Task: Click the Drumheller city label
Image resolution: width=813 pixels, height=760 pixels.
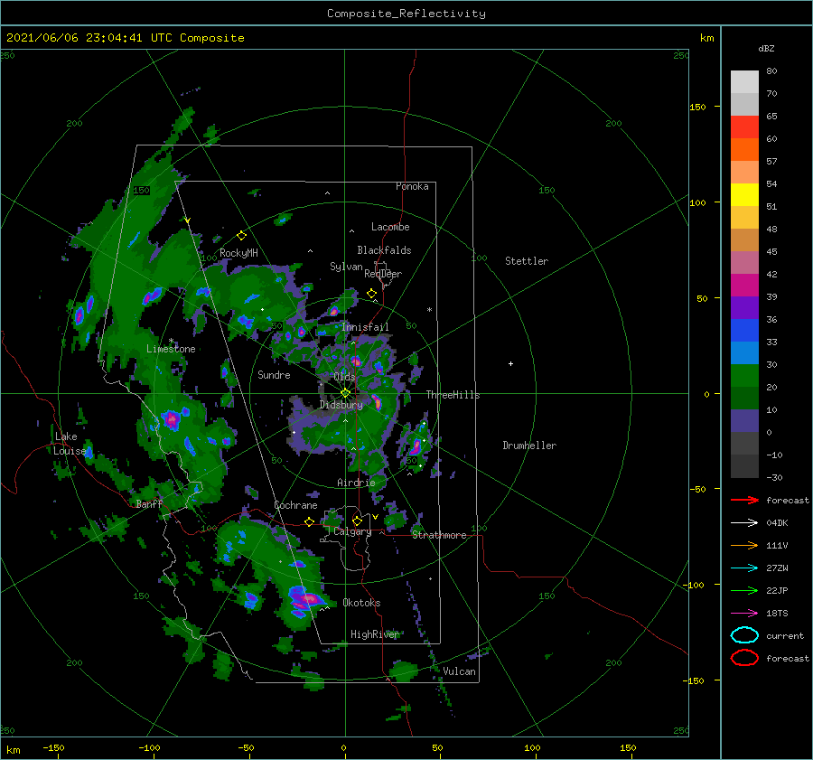Action: click(529, 446)
